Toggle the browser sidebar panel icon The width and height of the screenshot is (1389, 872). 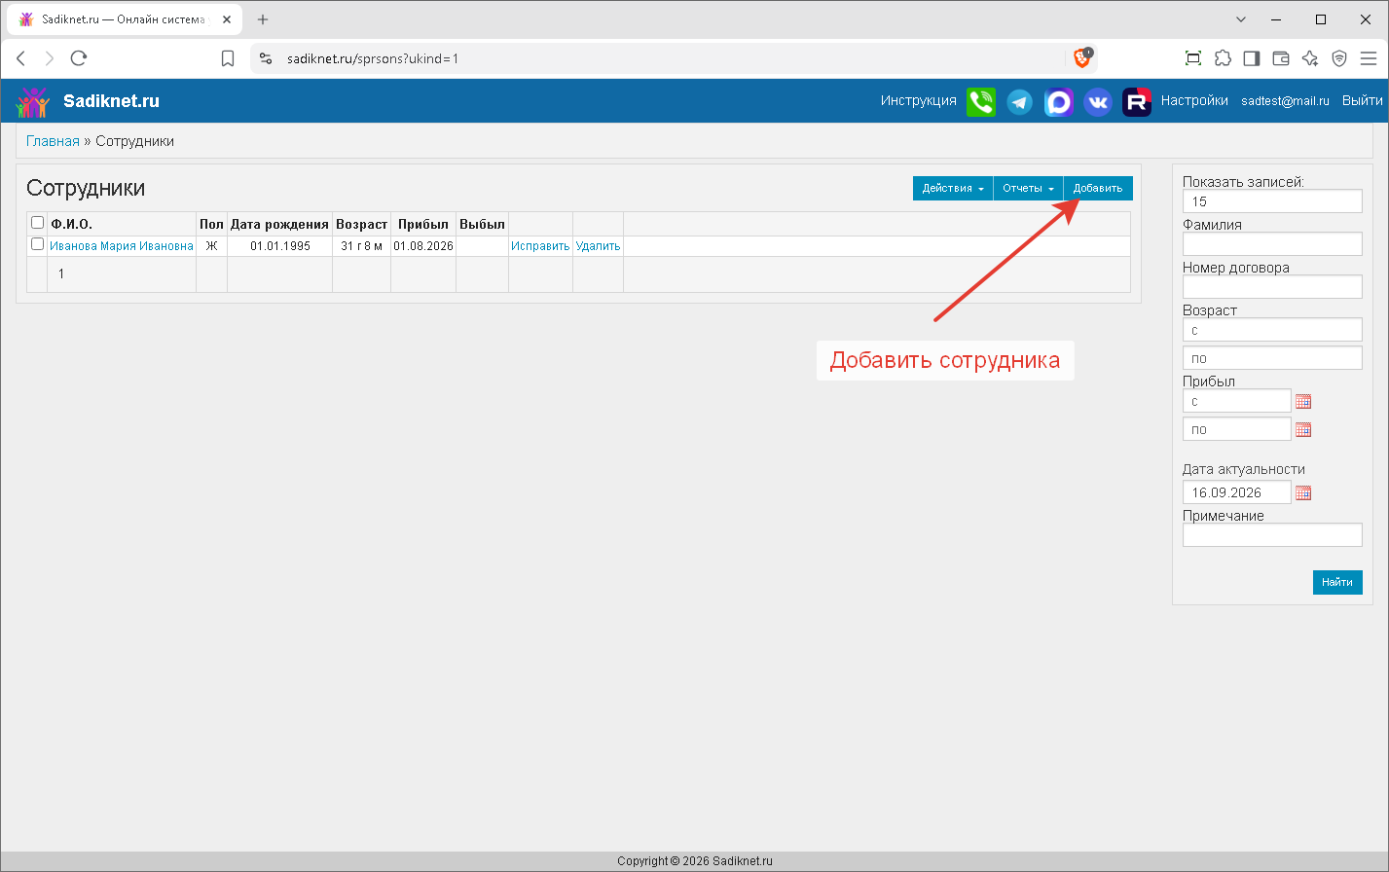pos(1252,58)
